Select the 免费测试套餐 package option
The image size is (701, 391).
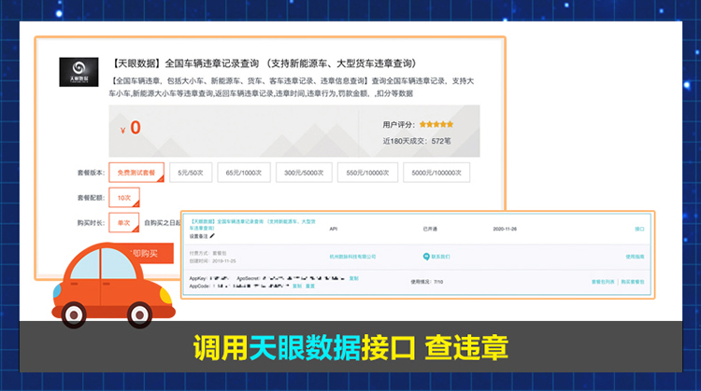pyautogui.click(x=136, y=173)
